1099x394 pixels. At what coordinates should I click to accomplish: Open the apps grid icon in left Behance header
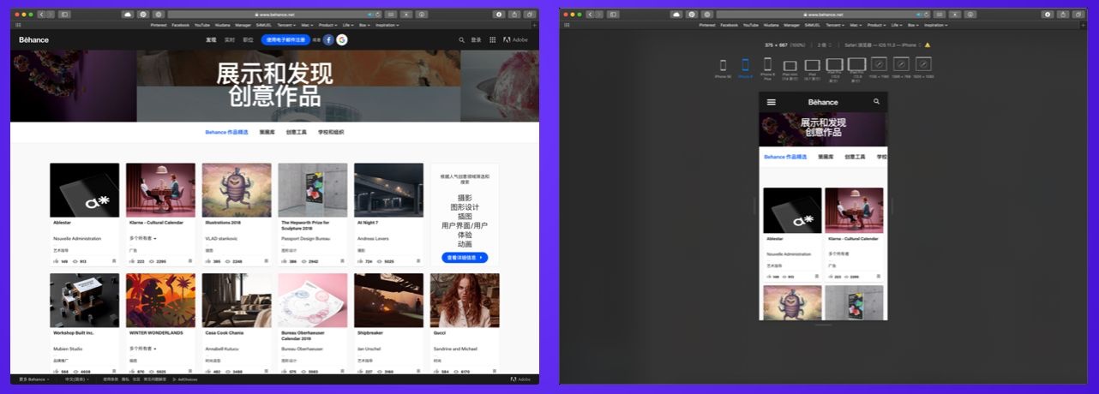coord(492,39)
